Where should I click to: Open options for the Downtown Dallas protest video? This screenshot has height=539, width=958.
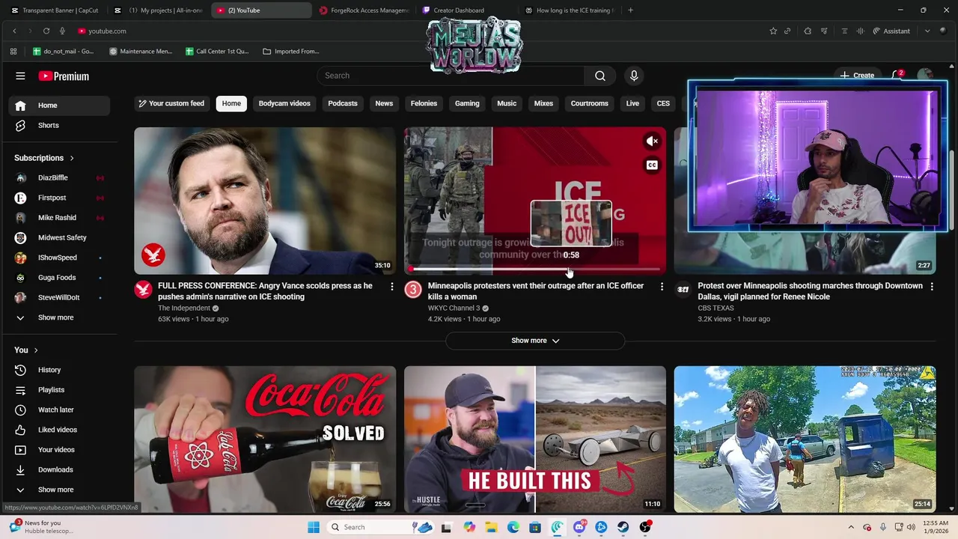(932, 286)
